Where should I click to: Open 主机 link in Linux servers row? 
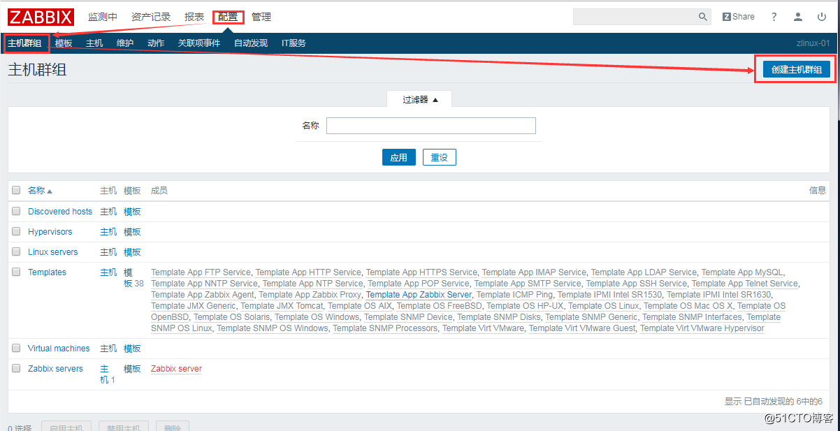108,251
